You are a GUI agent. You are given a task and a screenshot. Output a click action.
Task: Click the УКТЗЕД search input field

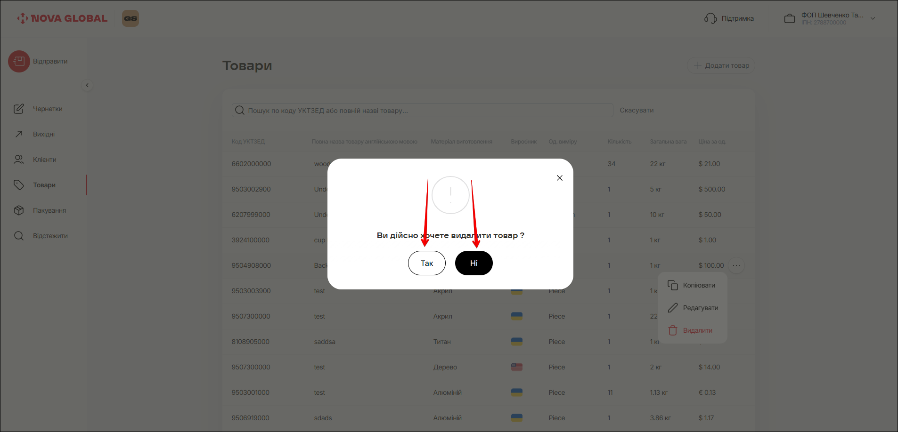[x=424, y=110]
